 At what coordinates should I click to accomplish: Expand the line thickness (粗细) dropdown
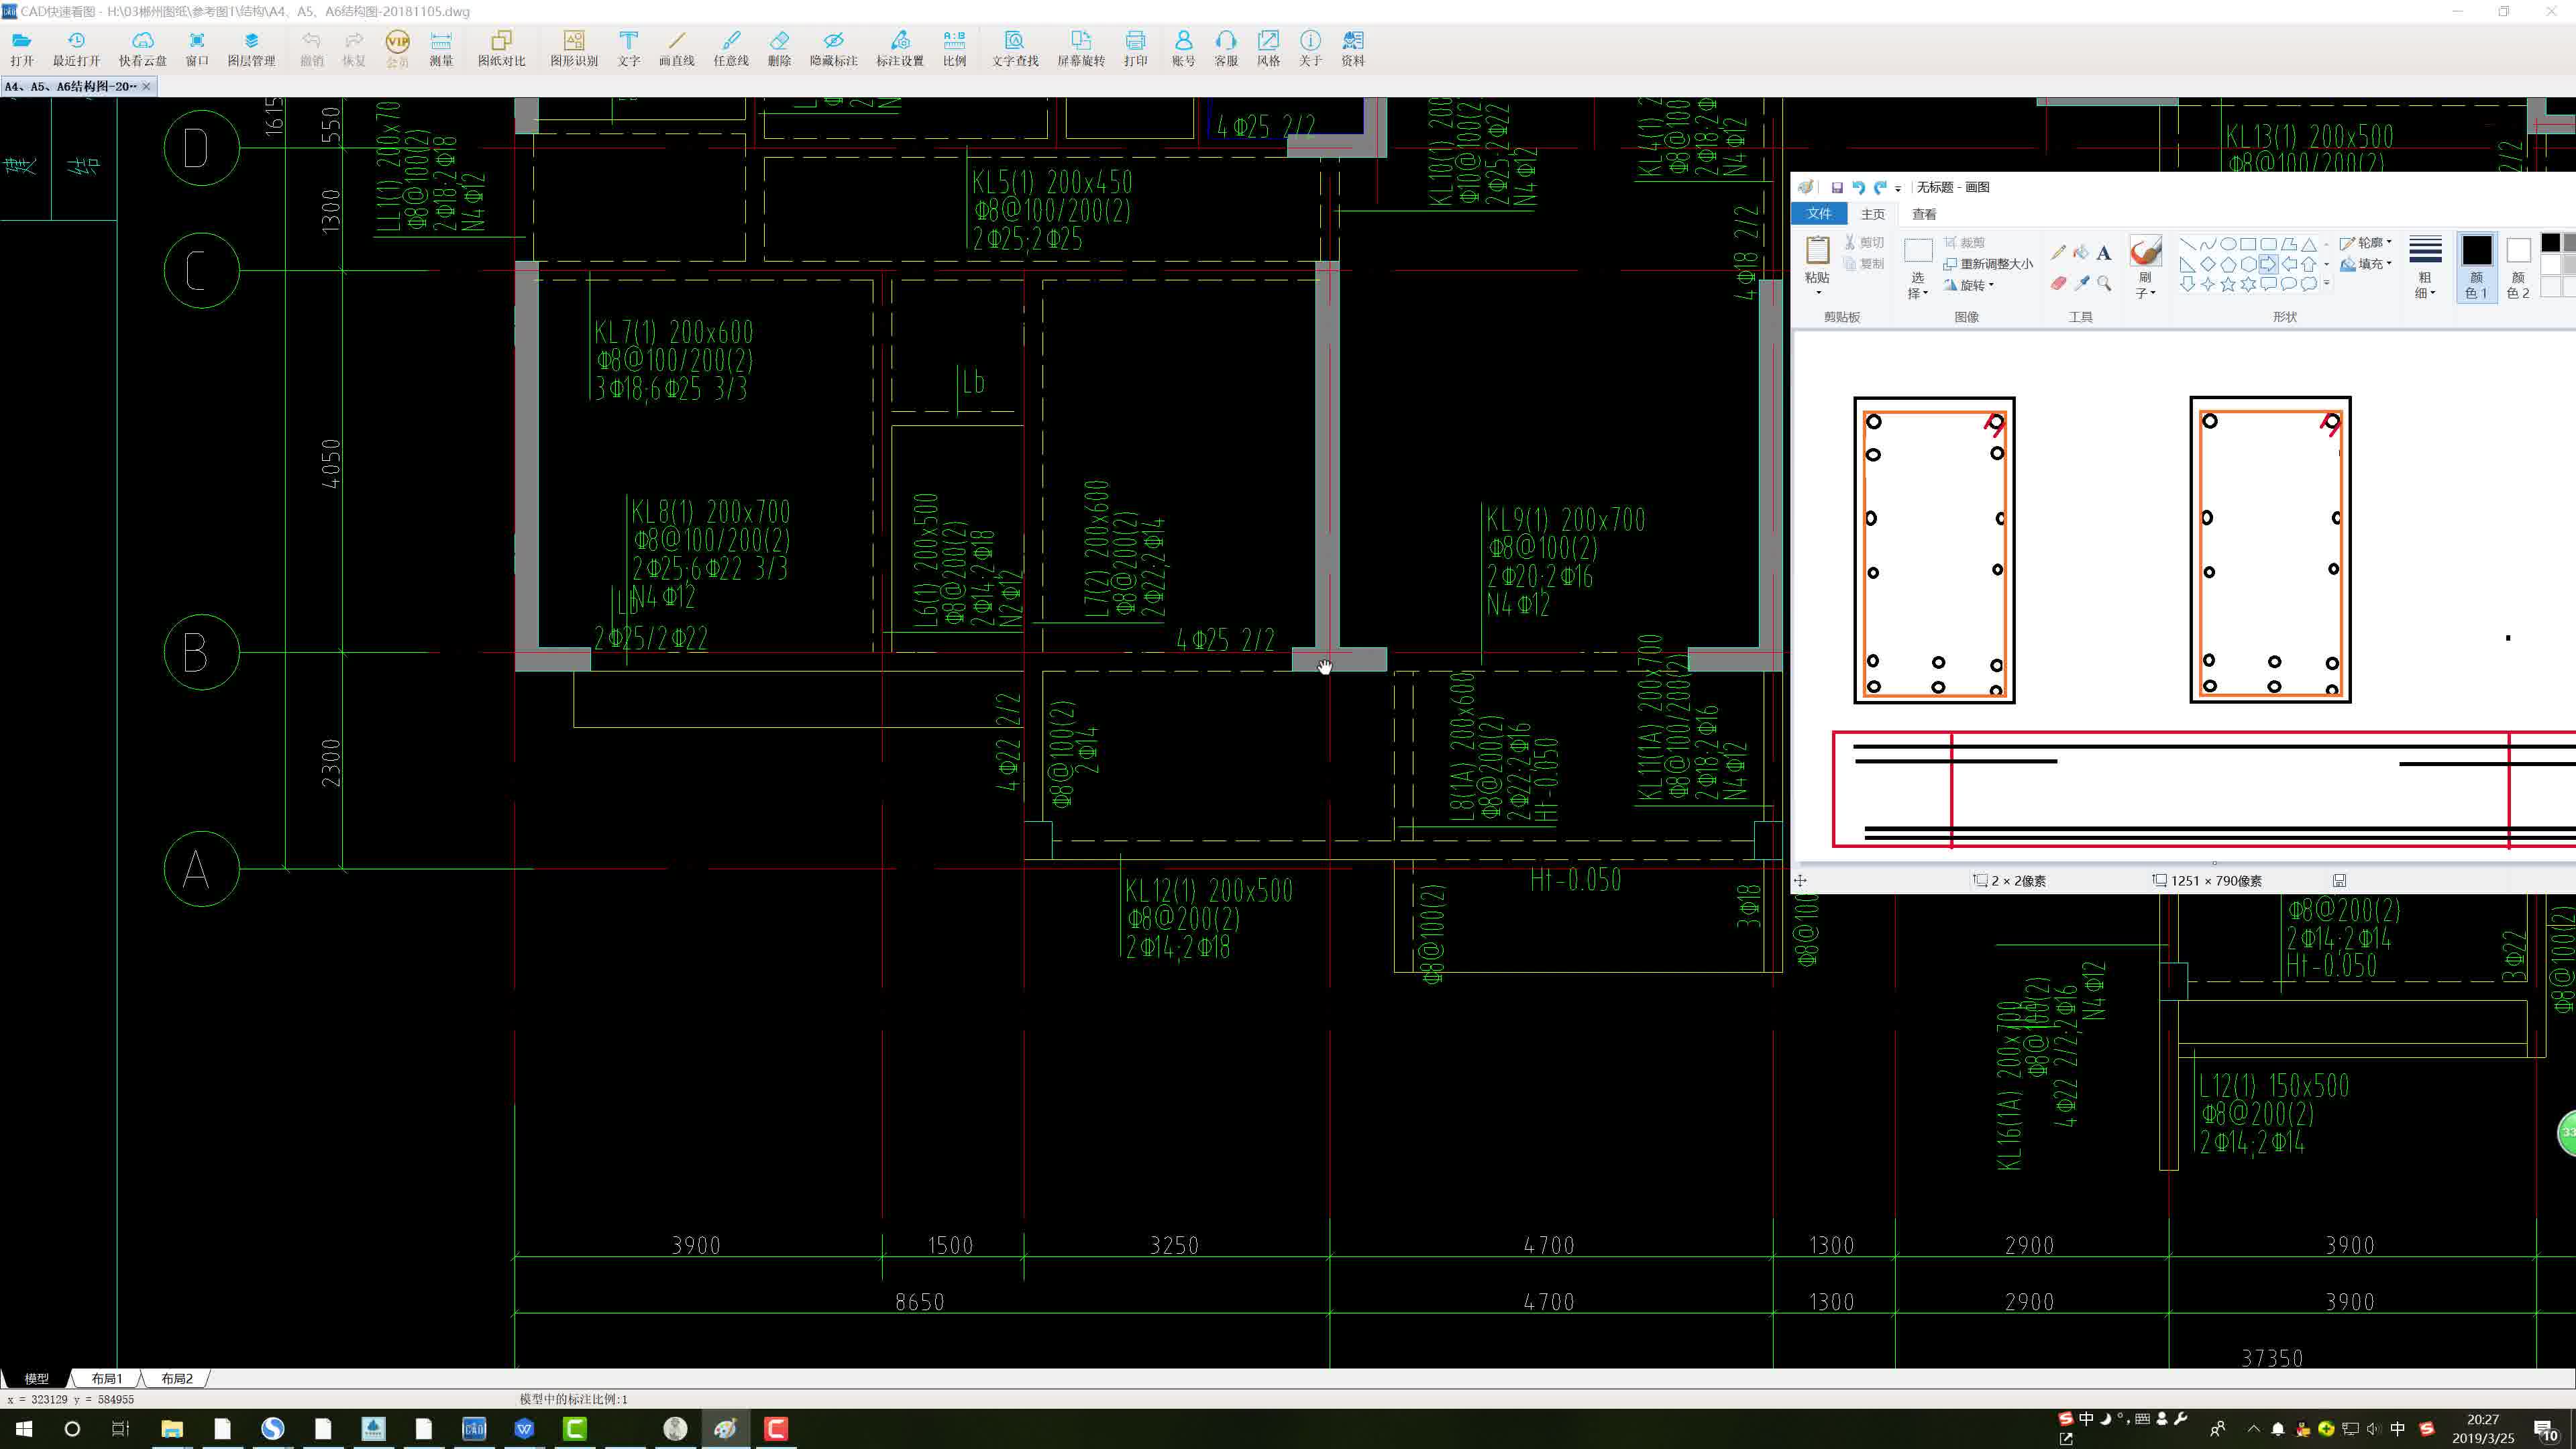tap(2425, 265)
